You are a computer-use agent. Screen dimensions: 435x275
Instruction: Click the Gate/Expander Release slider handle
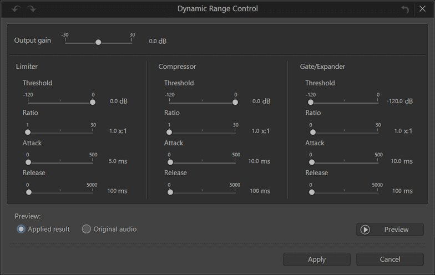click(312, 192)
